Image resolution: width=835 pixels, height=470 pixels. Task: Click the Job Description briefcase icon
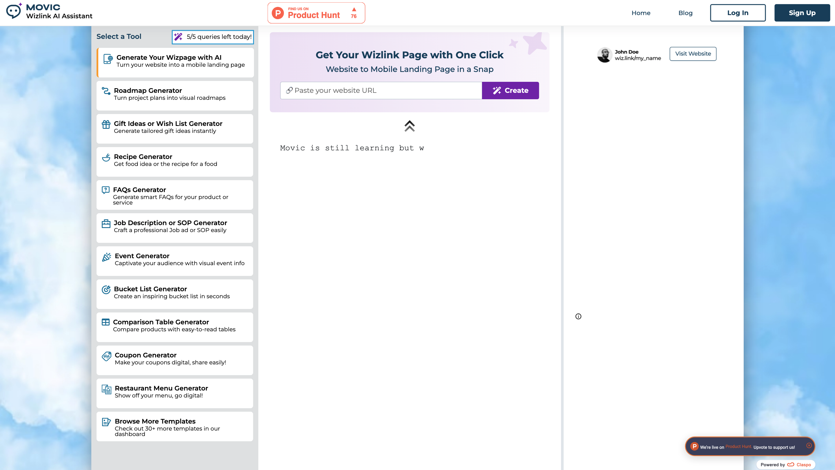[106, 224]
